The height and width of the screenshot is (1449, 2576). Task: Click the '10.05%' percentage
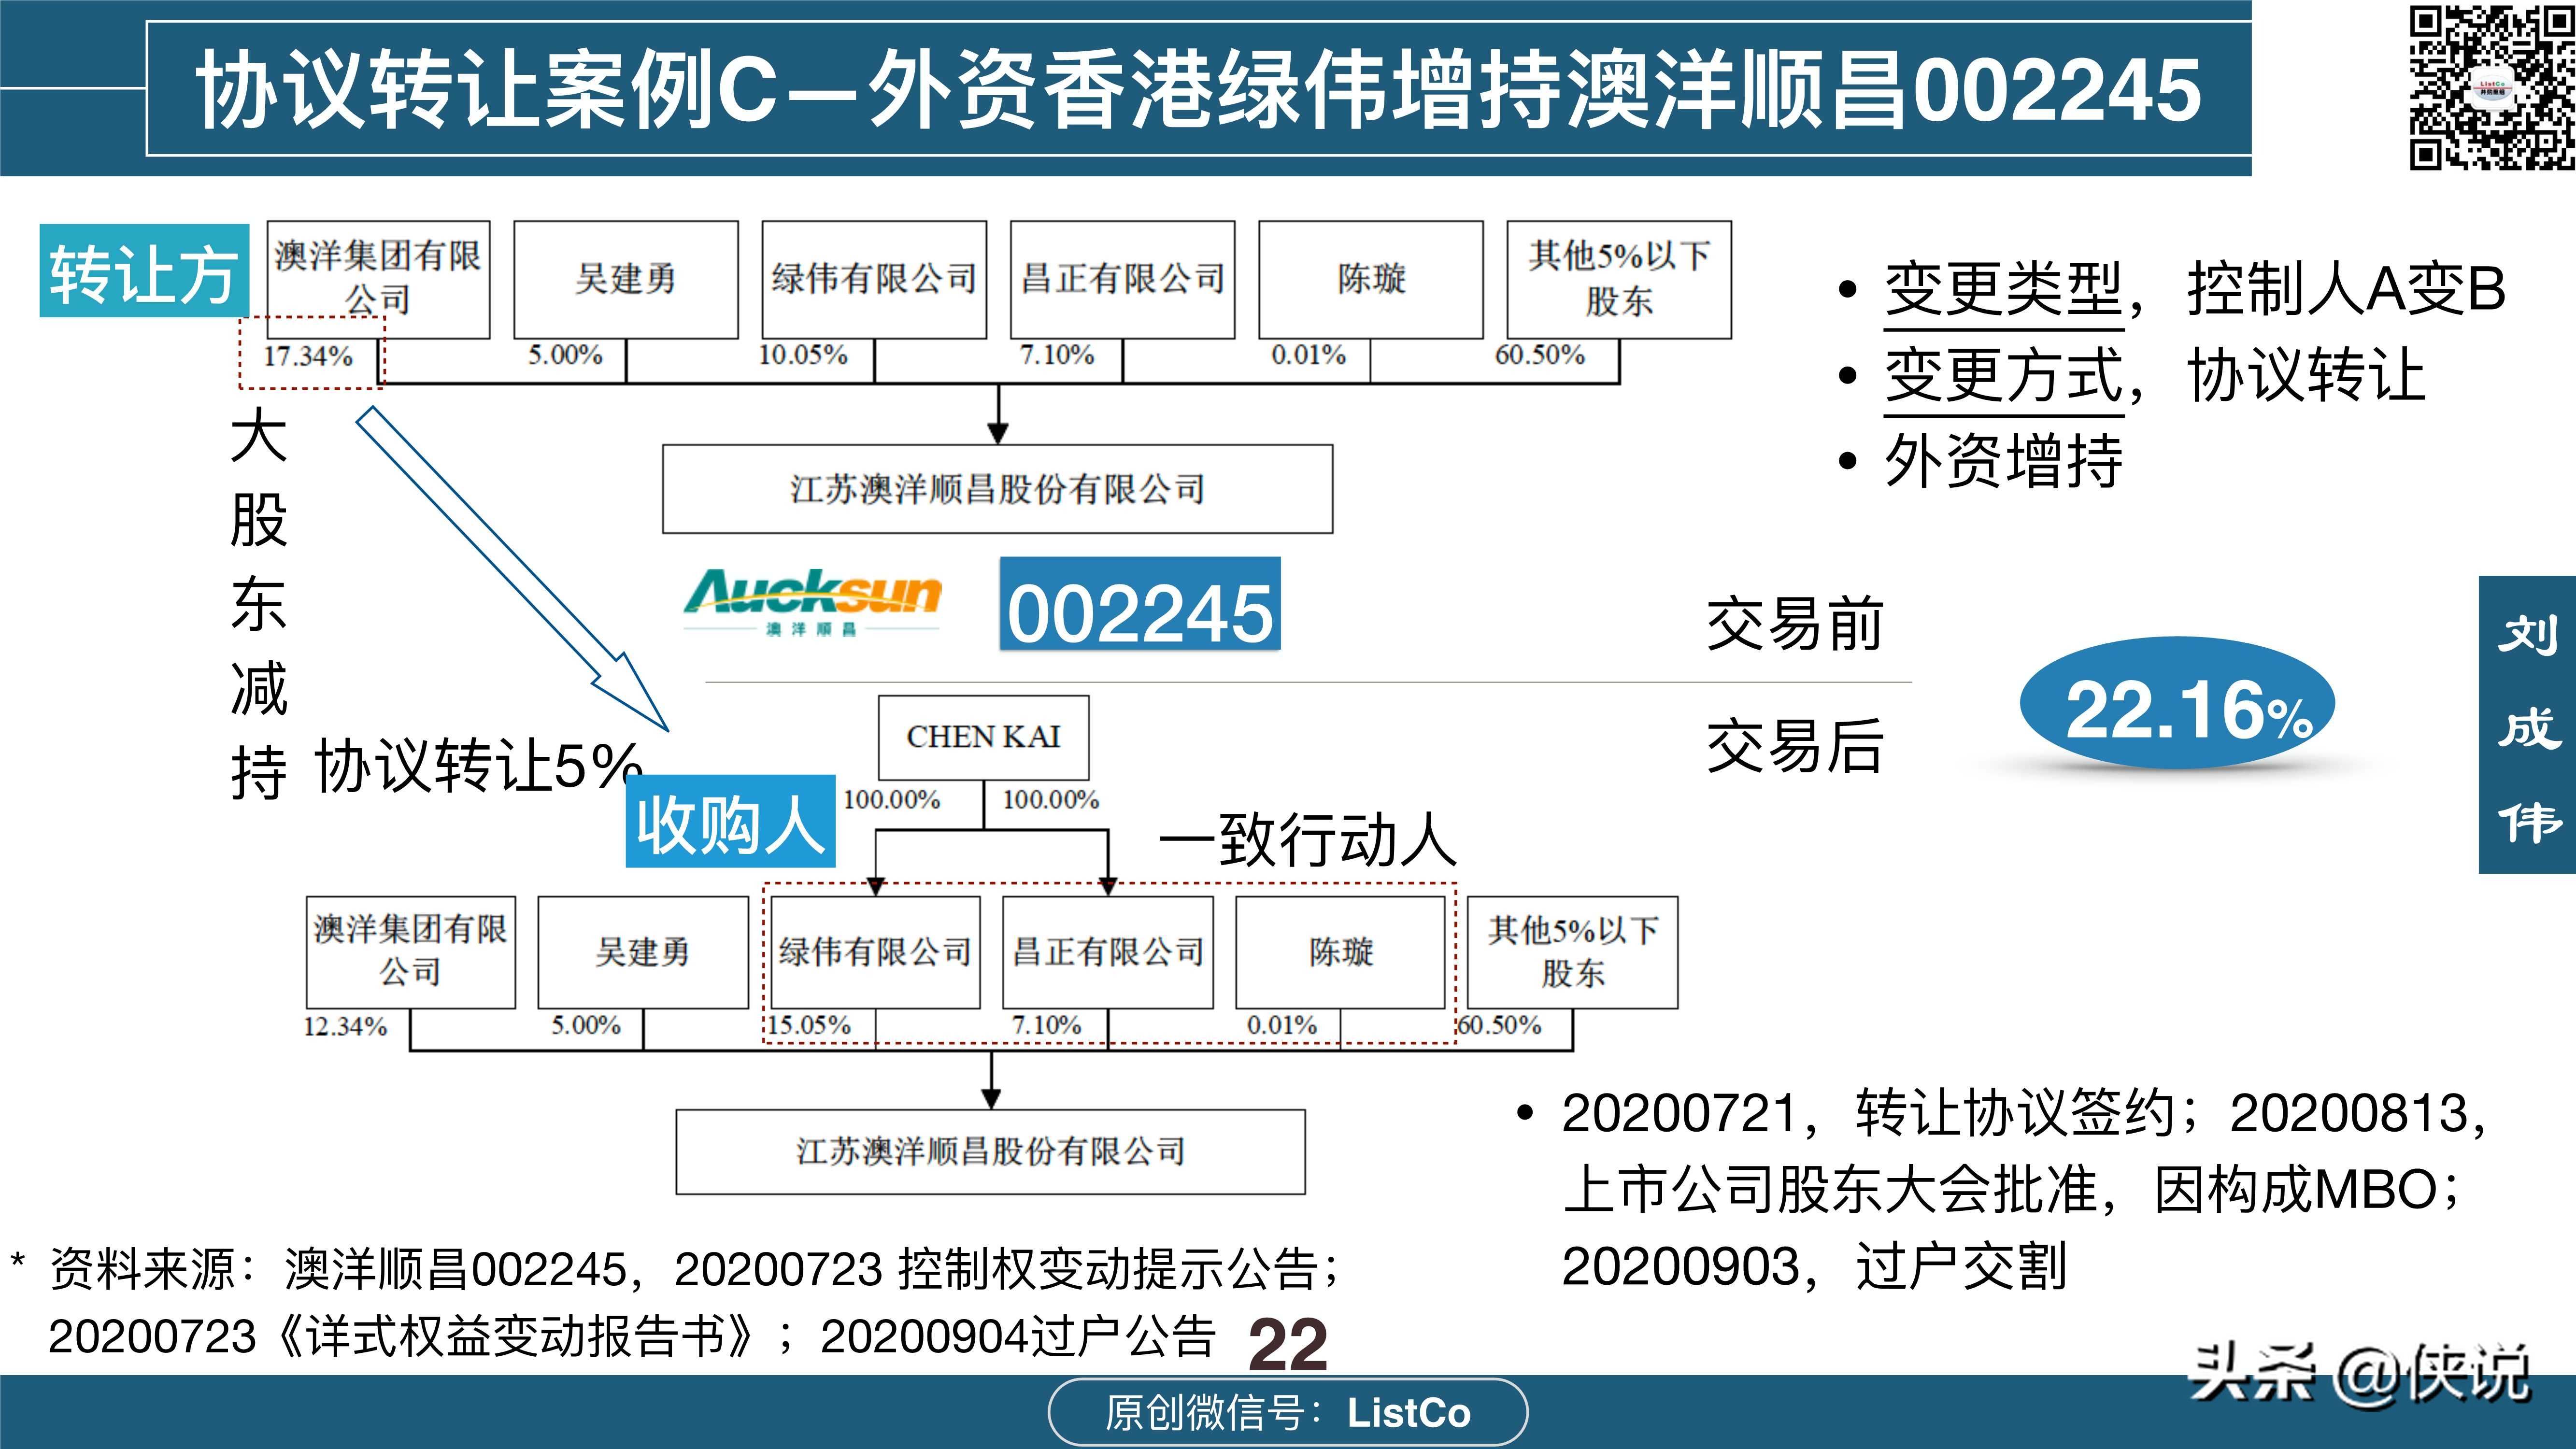coord(803,355)
